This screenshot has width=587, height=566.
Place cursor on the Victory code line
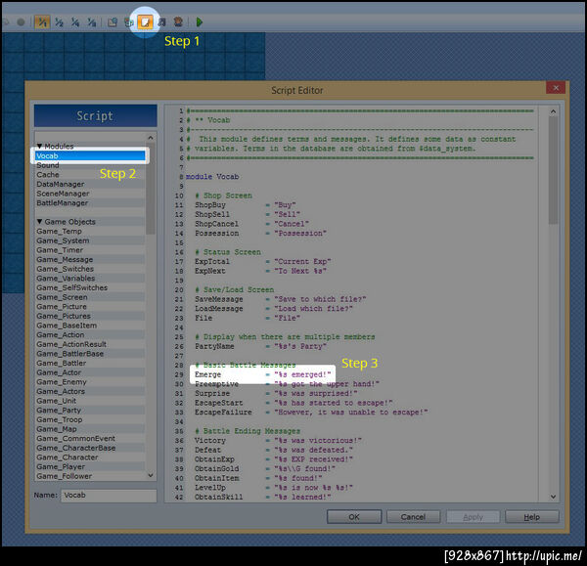(278, 440)
